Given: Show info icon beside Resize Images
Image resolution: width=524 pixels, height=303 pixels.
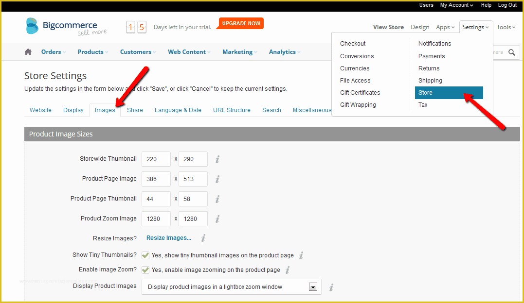Looking at the screenshot, I should (x=203, y=238).
